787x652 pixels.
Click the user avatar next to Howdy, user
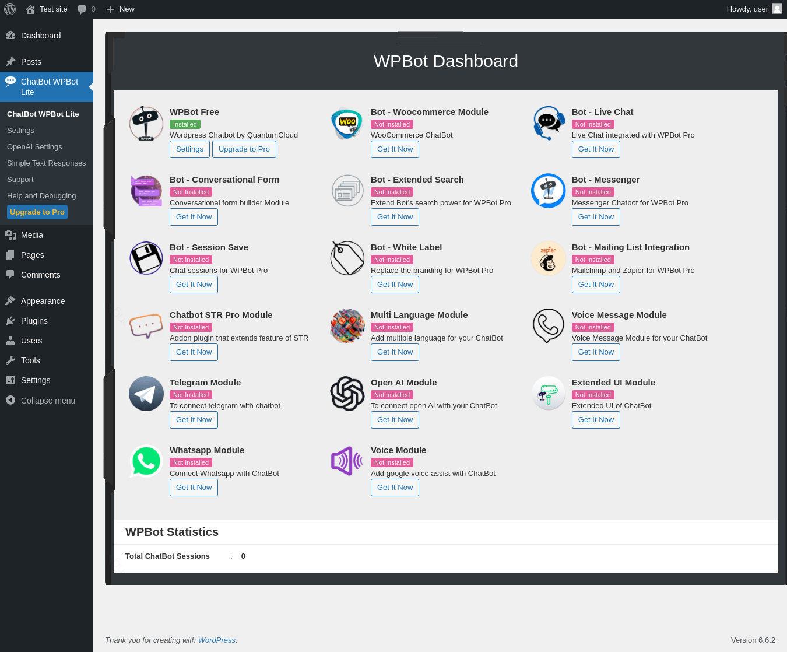coord(777,9)
